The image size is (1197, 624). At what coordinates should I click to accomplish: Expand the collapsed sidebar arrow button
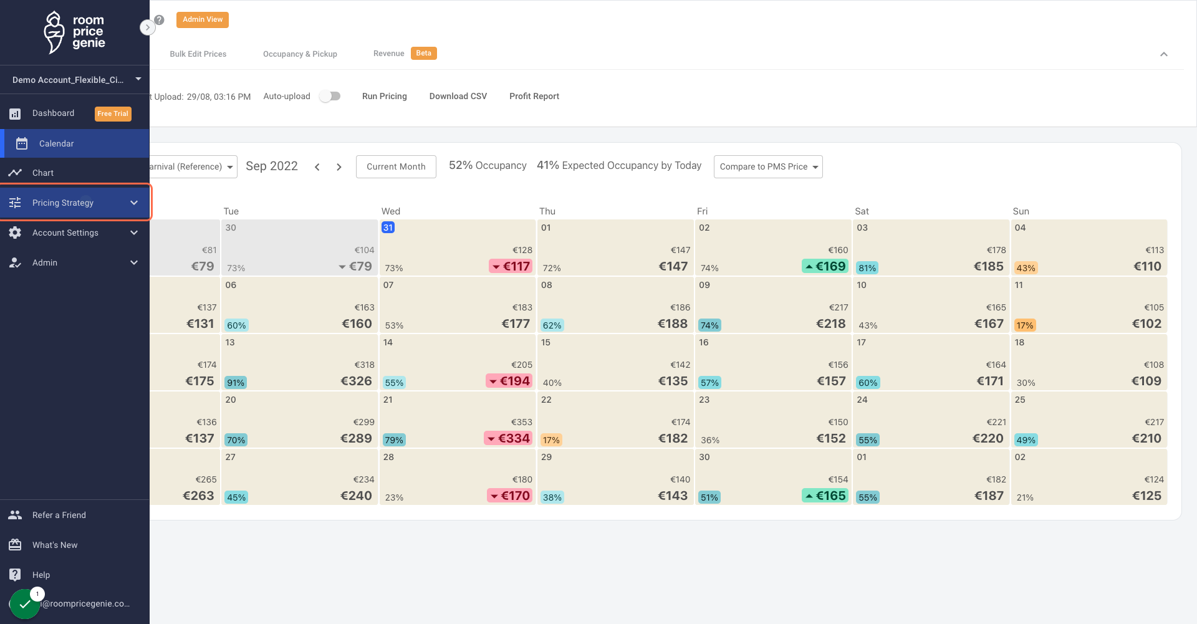[x=147, y=27]
